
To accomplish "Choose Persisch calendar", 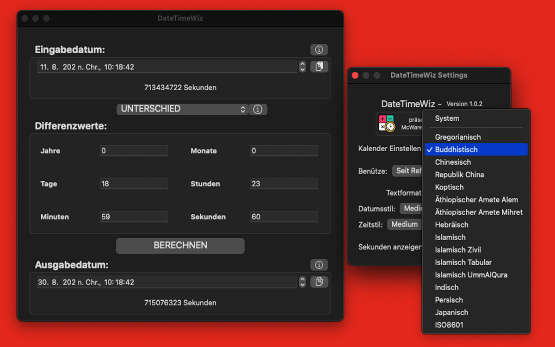I will point(476,299).
